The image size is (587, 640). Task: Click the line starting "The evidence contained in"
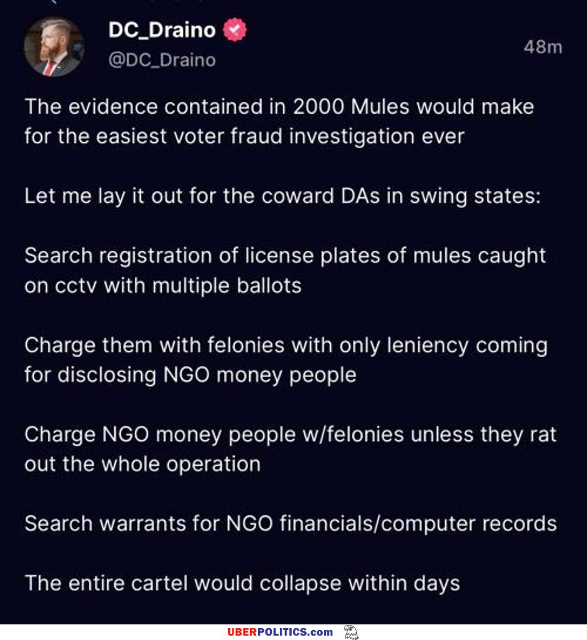[x=279, y=107]
